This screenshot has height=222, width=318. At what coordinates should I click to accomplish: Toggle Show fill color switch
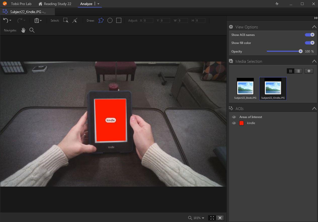[x=309, y=43]
